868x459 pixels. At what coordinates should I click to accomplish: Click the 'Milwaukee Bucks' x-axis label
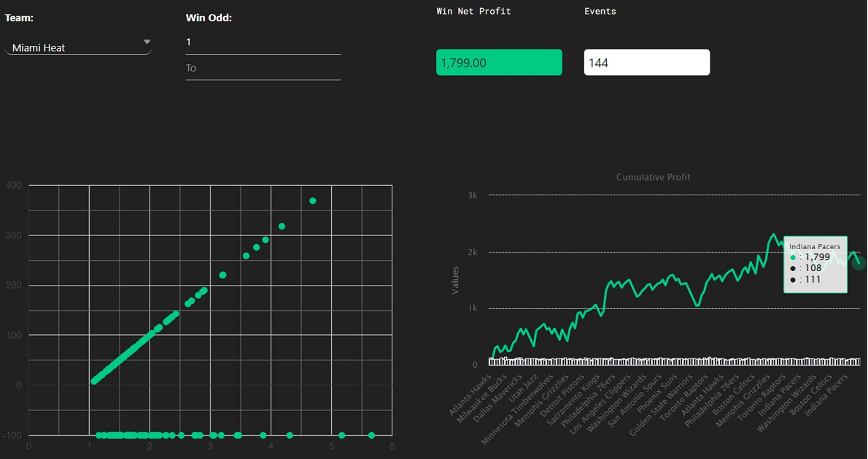pyautogui.click(x=481, y=399)
